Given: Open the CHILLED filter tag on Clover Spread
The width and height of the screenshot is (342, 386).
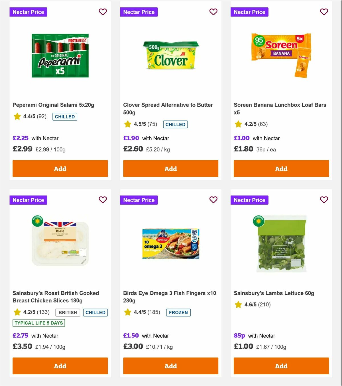Looking at the screenshot, I should click(x=175, y=124).
